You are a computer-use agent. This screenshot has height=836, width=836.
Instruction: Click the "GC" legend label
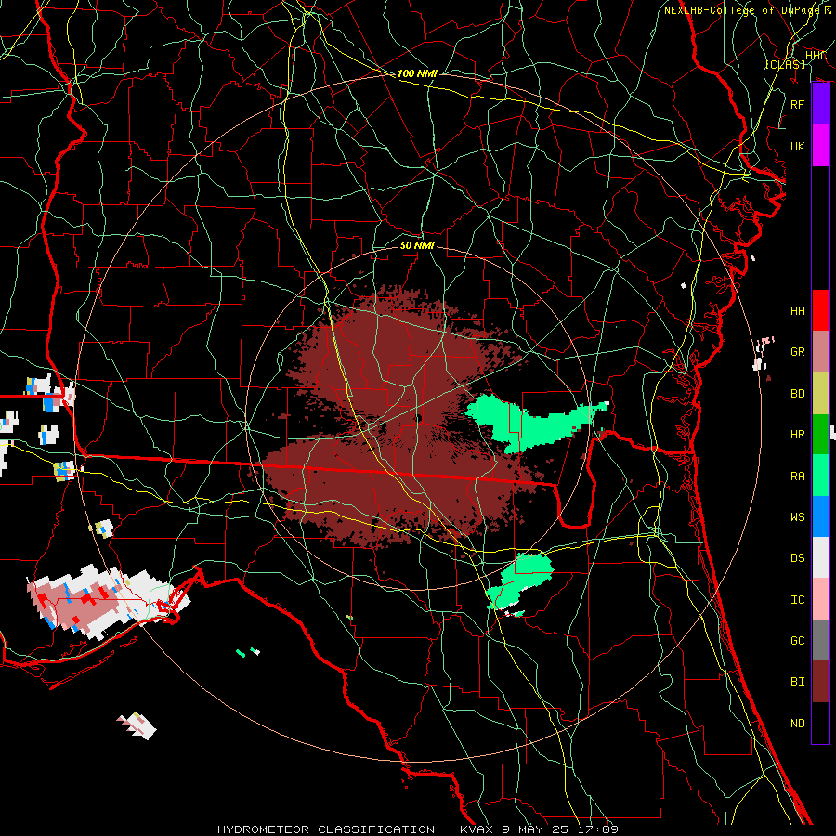(798, 641)
